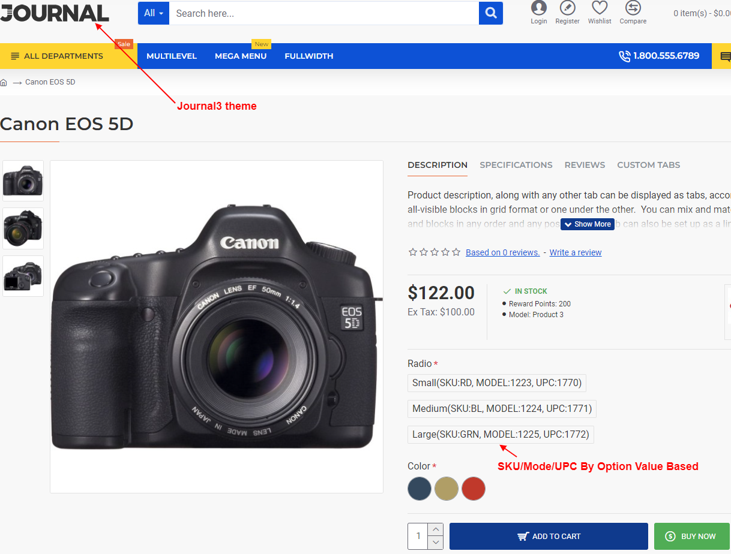The width and height of the screenshot is (731, 554).
Task: Select the Large radio option
Action: point(501,434)
